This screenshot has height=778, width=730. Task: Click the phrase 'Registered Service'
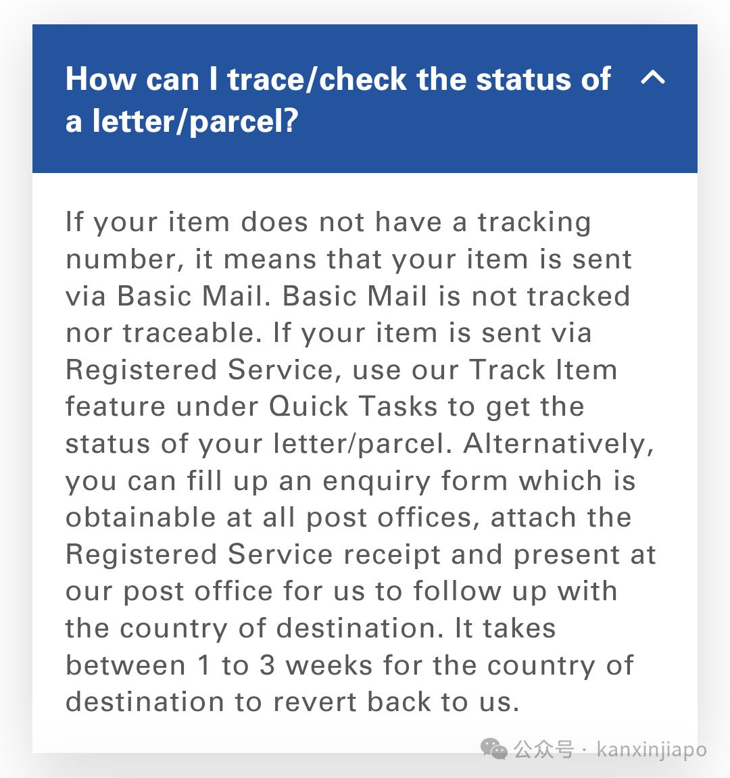(x=198, y=369)
